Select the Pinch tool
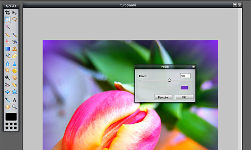This screenshot has height=150, width=251. click(15, 92)
